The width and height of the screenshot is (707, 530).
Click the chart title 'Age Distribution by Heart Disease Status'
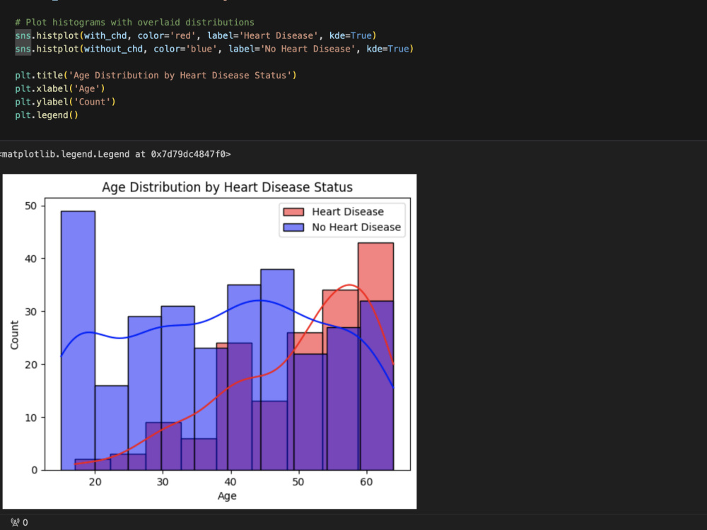coord(227,187)
